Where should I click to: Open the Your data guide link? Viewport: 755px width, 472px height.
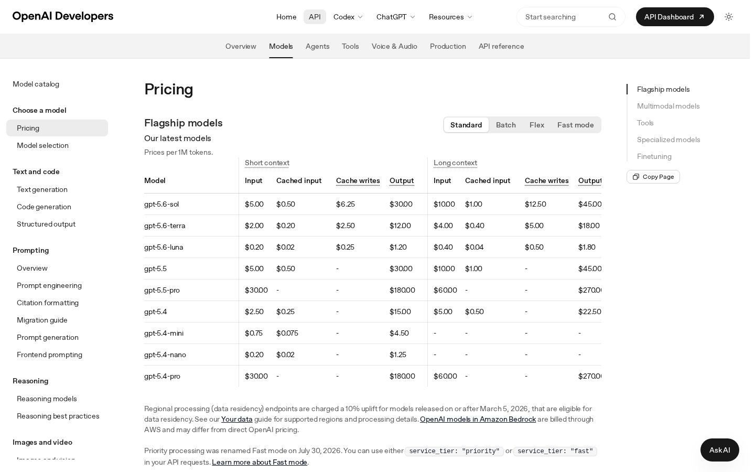237,419
